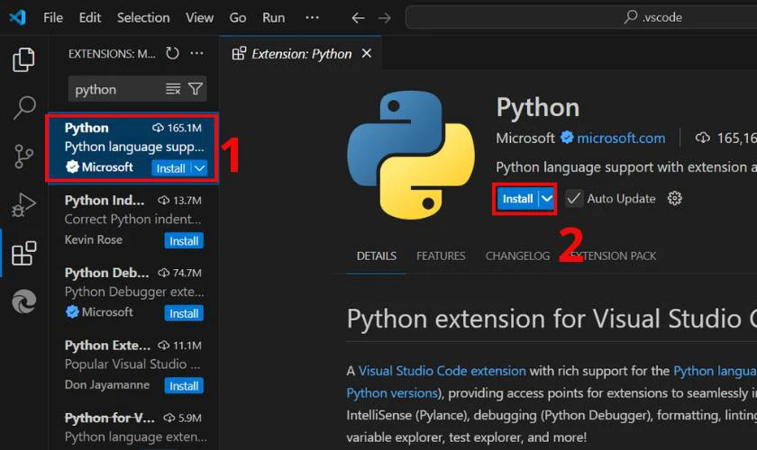The image size is (757, 450).
Task: Switch to the EXTENSION PACK tab
Action: point(613,256)
